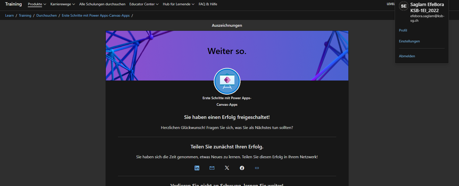Copy the share link icon
This screenshot has height=186, width=459.
pyautogui.click(x=257, y=168)
